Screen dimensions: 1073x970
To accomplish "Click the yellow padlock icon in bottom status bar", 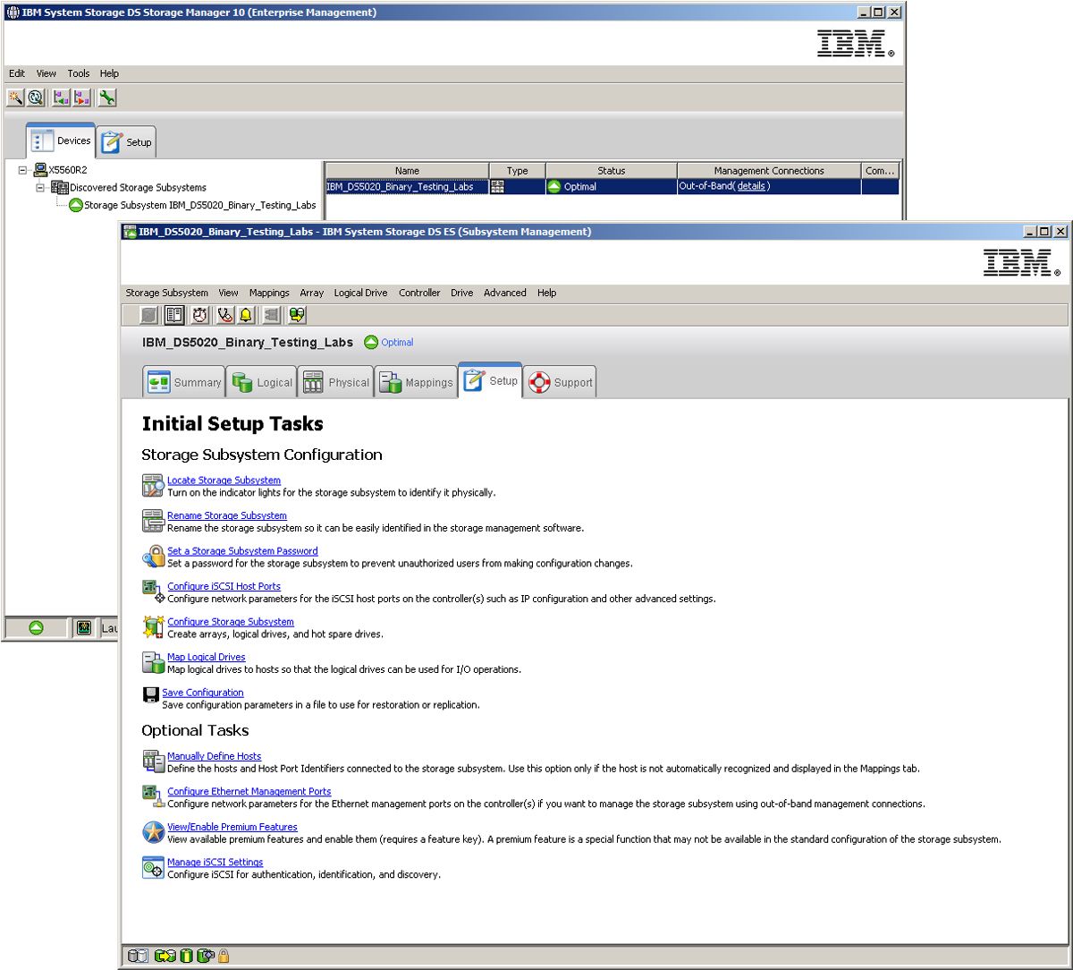I will point(224,956).
